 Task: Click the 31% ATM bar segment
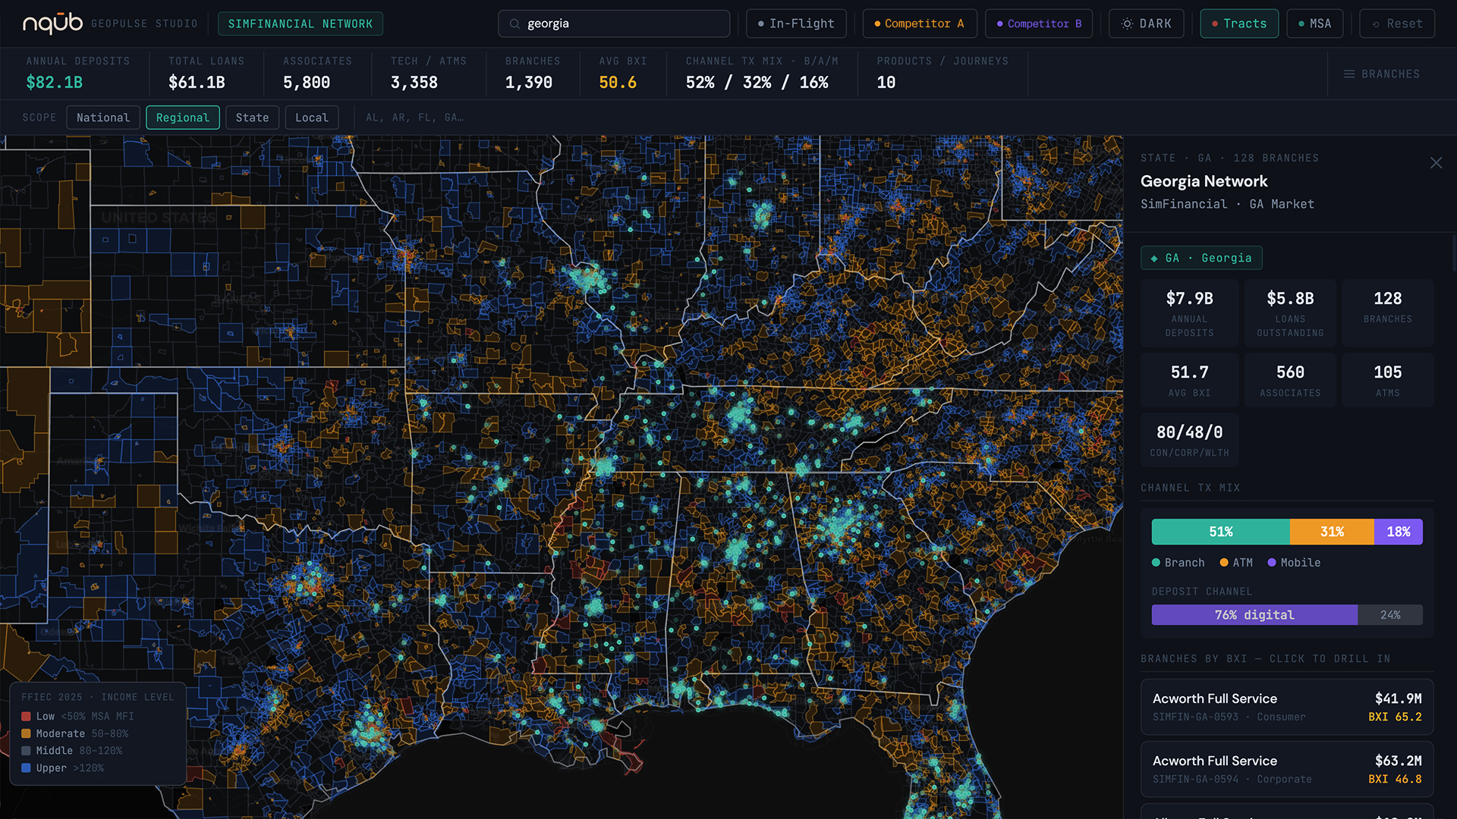(1332, 532)
